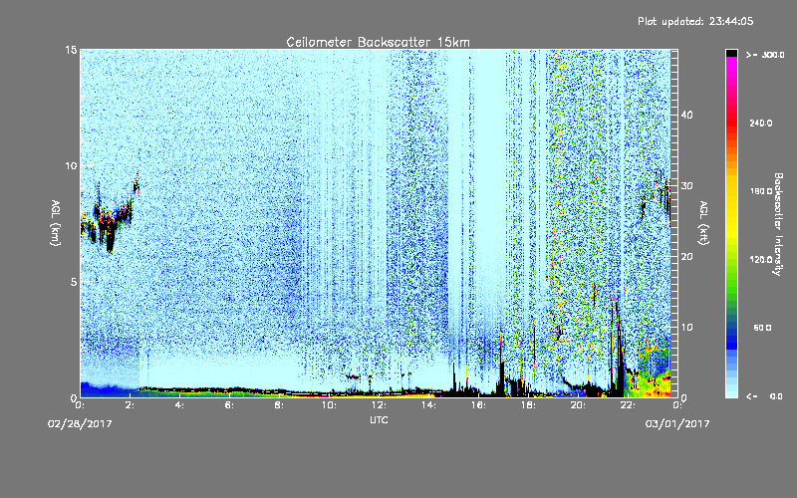The image size is (797, 498).
Task: Click the '15' km tick label
Action: tap(71, 50)
